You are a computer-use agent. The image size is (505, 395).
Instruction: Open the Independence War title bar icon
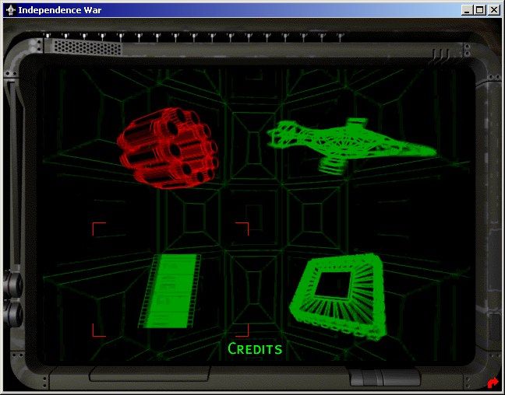[10, 10]
